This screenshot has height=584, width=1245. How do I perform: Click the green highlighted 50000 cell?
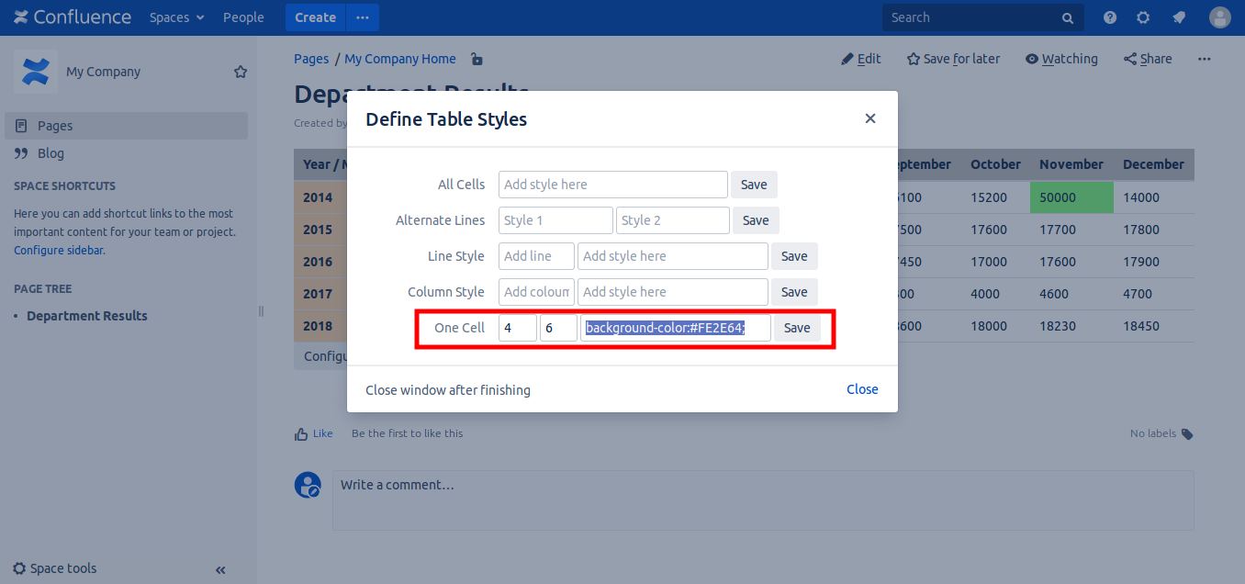click(x=1071, y=197)
